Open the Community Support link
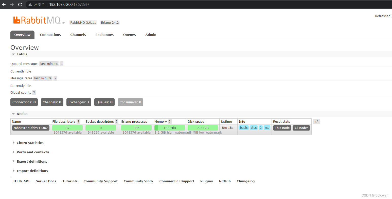392x199 pixels. [101, 181]
